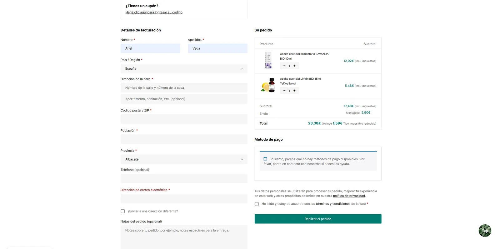Viewport: 500px width, 249px height.
Task: Open the política de privacidad link
Action: click(x=349, y=196)
